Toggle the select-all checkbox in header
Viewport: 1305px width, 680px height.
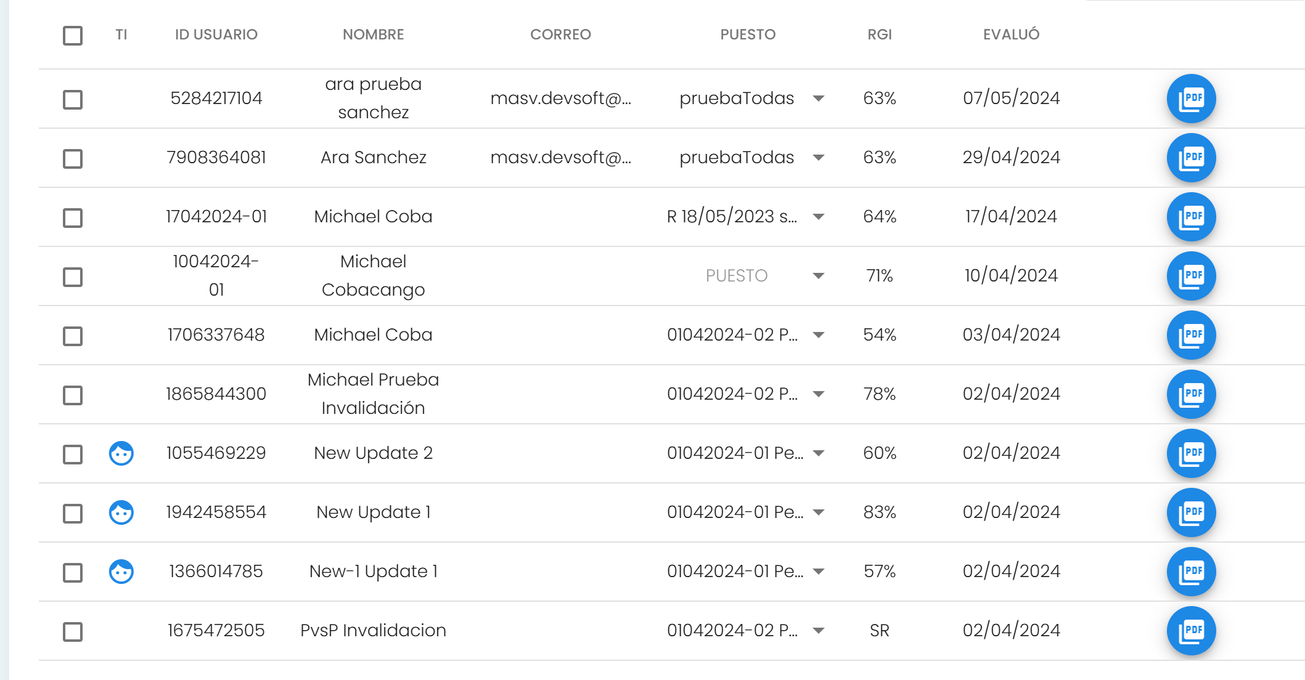73,36
